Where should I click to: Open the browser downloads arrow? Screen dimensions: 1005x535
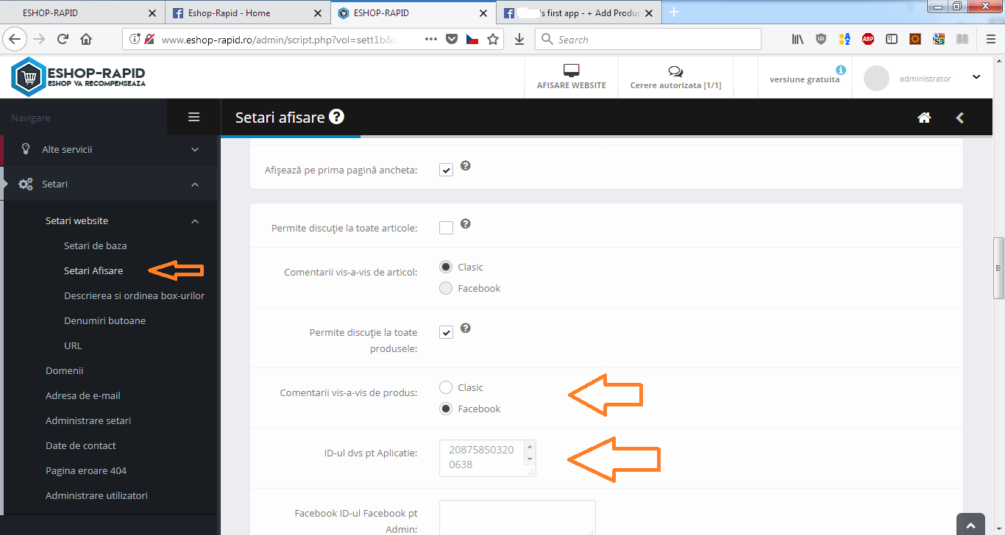[519, 40]
